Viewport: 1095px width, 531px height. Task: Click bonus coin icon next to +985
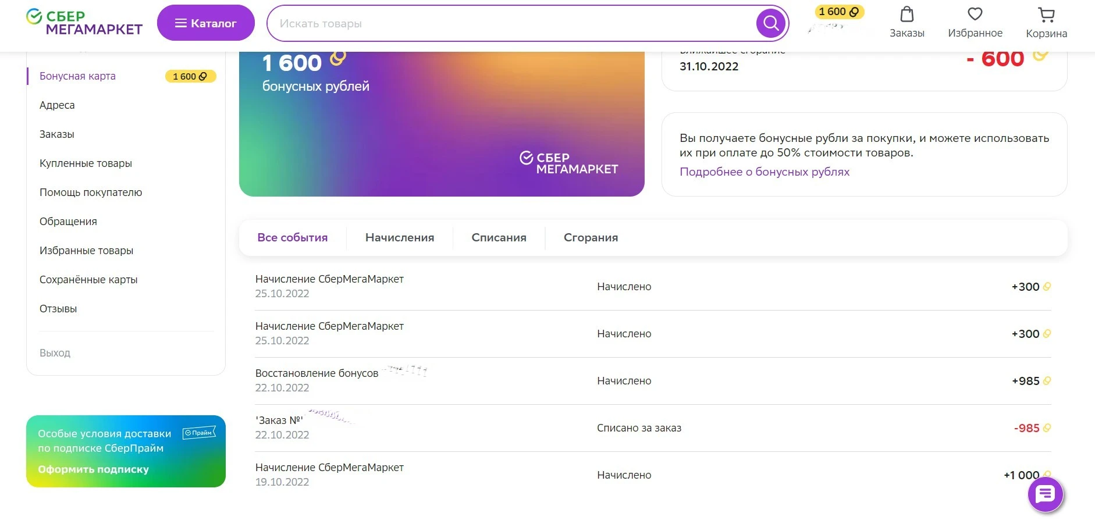[x=1047, y=381]
